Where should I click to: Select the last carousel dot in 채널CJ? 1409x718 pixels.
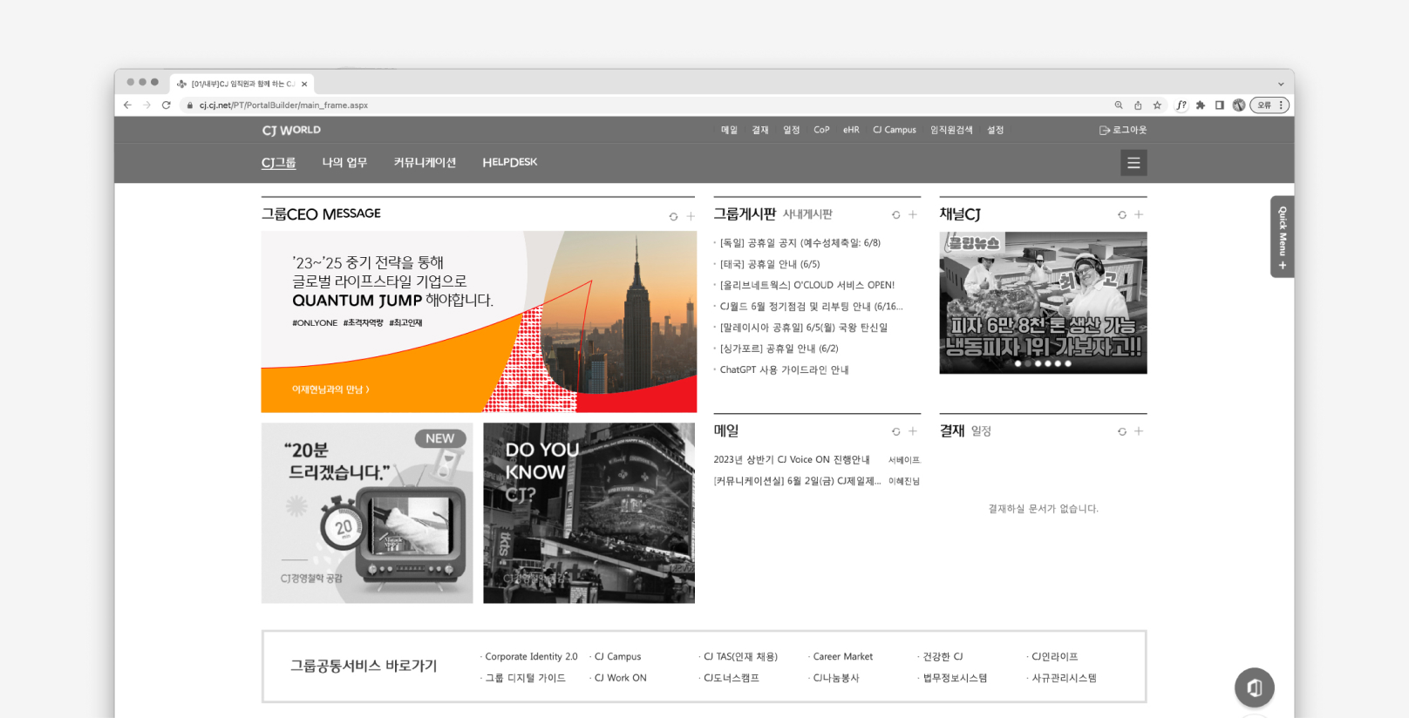point(1068,363)
